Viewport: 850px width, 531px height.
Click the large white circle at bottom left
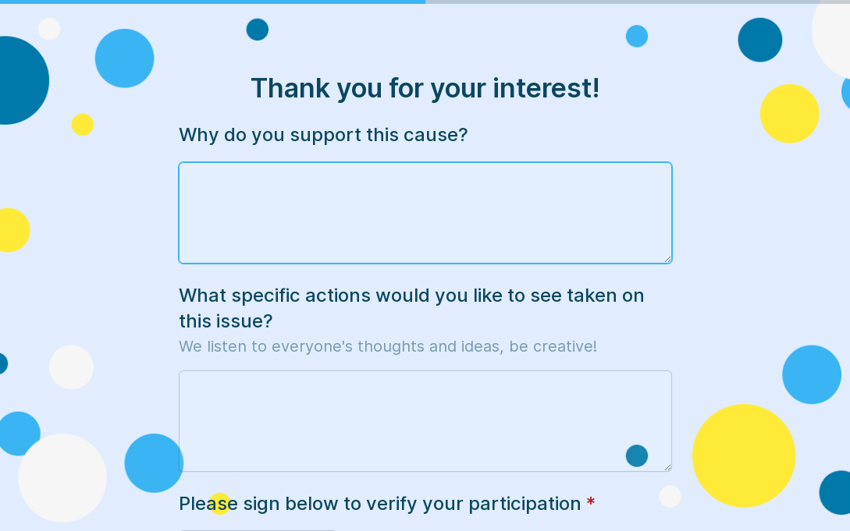[62, 477]
